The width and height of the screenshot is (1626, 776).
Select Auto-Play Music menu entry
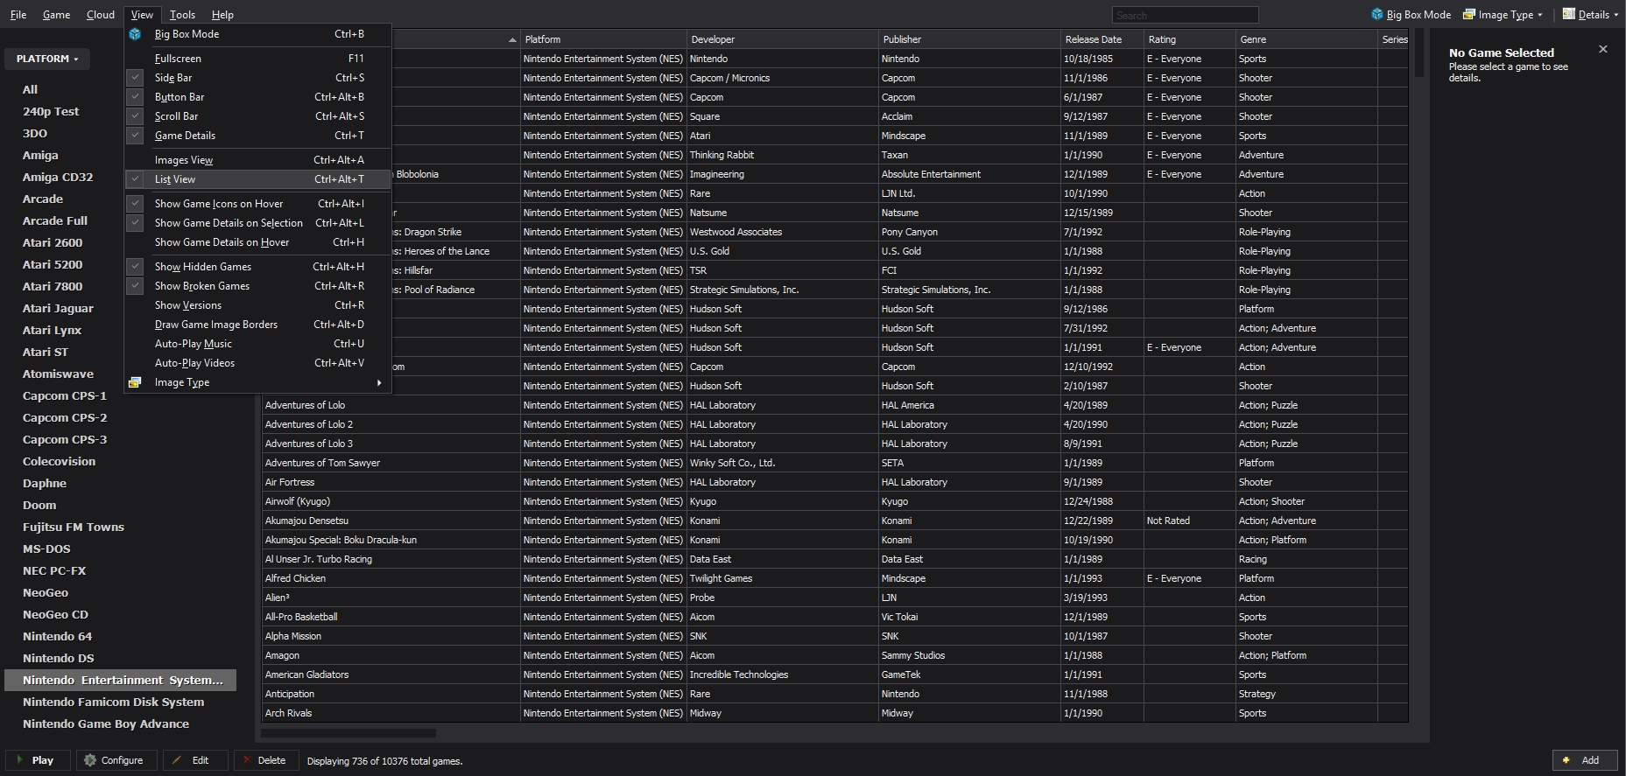258,344
